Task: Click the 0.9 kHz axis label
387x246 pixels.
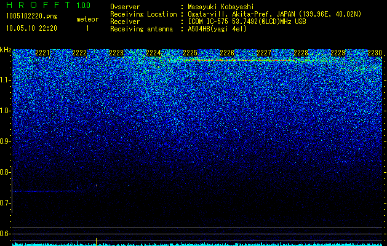Action: point(5,141)
